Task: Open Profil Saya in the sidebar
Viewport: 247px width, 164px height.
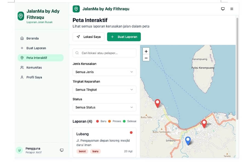Action: coord(34,77)
